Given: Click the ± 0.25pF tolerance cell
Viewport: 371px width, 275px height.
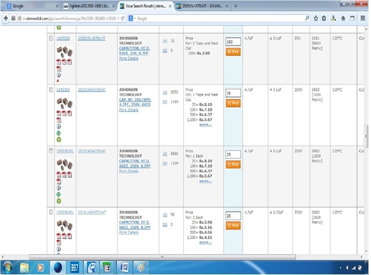Looking at the screenshot, I should (276, 212).
